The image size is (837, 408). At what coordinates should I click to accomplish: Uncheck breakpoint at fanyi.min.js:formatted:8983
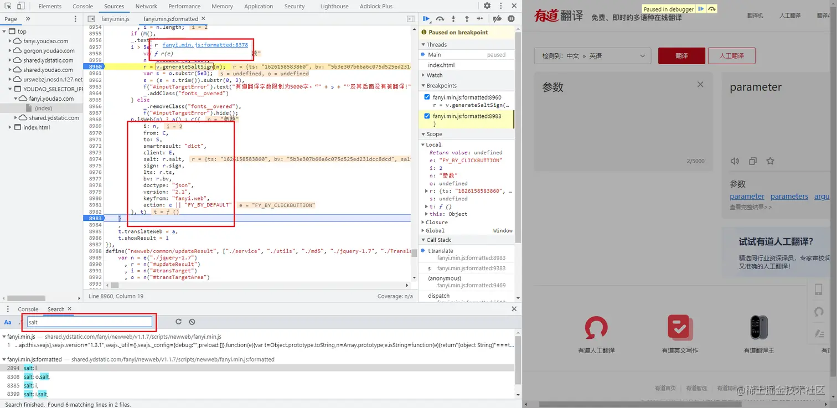(427, 116)
